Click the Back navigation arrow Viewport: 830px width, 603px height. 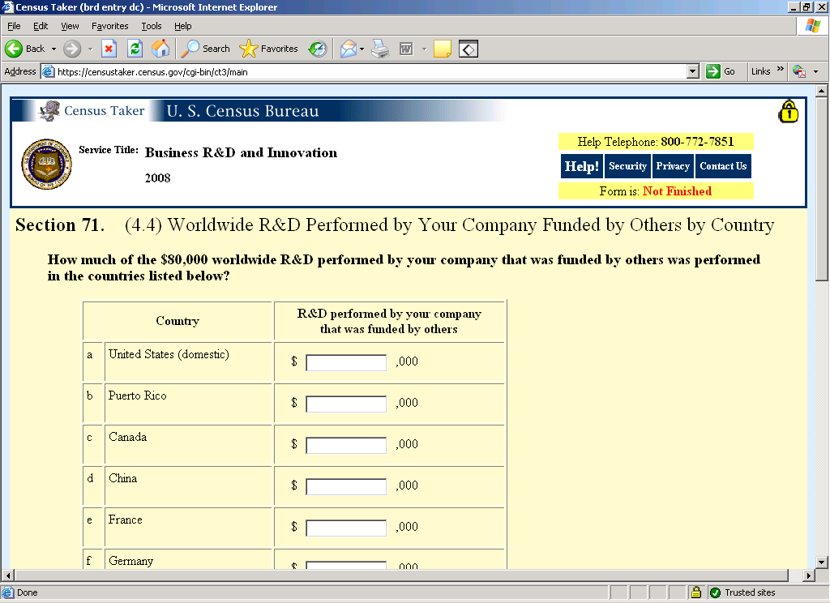pyautogui.click(x=15, y=49)
